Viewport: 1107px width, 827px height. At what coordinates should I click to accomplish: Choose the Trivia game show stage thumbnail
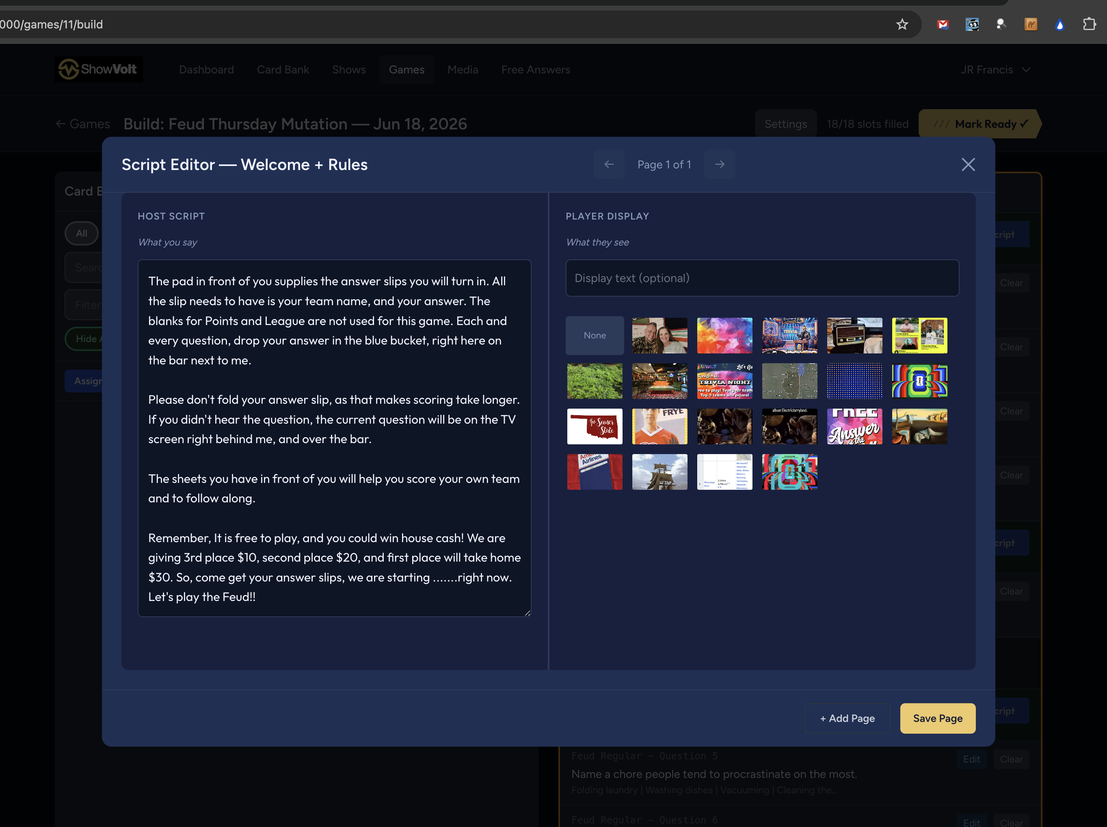tap(790, 336)
